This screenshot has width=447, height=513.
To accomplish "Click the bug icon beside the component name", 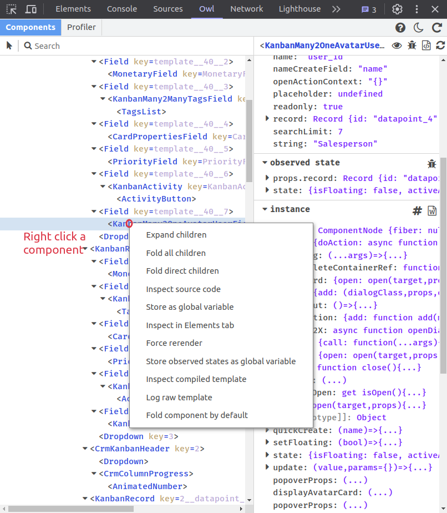I will tap(412, 46).
